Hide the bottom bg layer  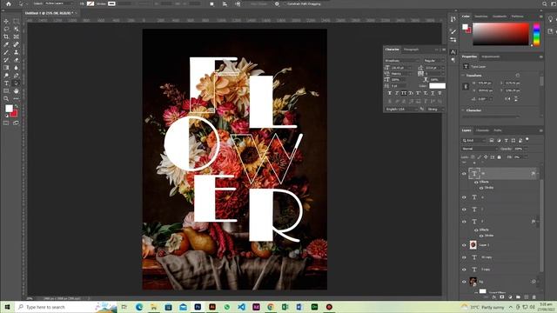point(464,282)
